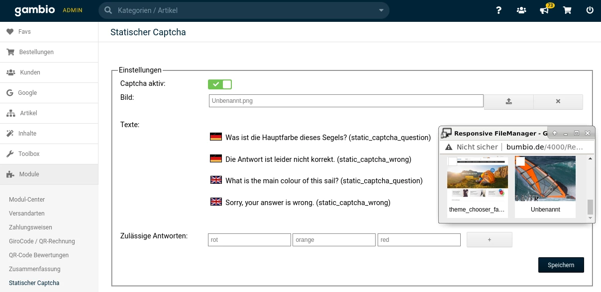Toggle the Captcha aktiv switch
601x292 pixels.
220,84
